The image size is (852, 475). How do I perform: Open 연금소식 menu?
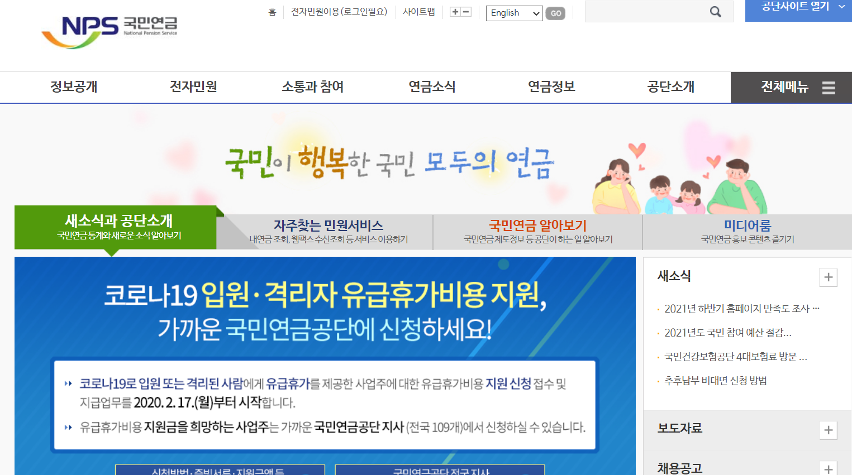pyautogui.click(x=432, y=87)
